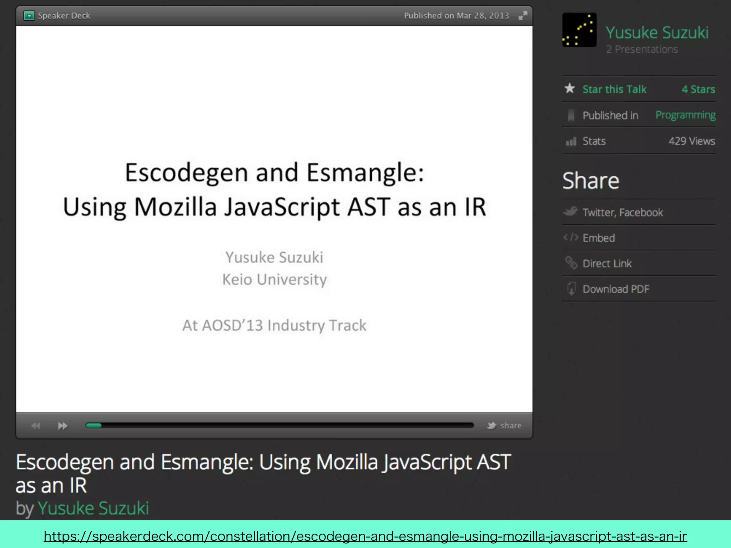Click the 2 Presentations text

[x=642, y=49]
